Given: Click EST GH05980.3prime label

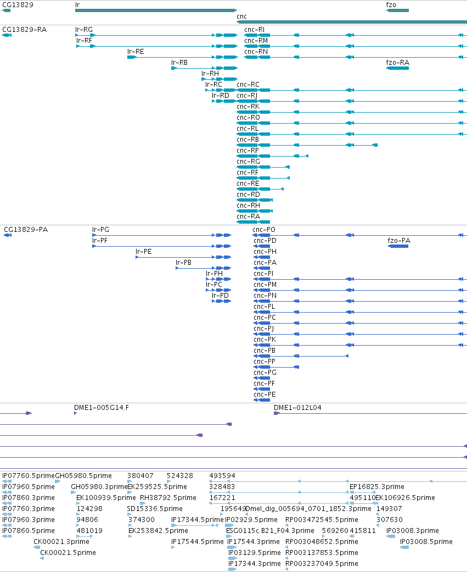Looking at the screenshot, I should (99, 487).
